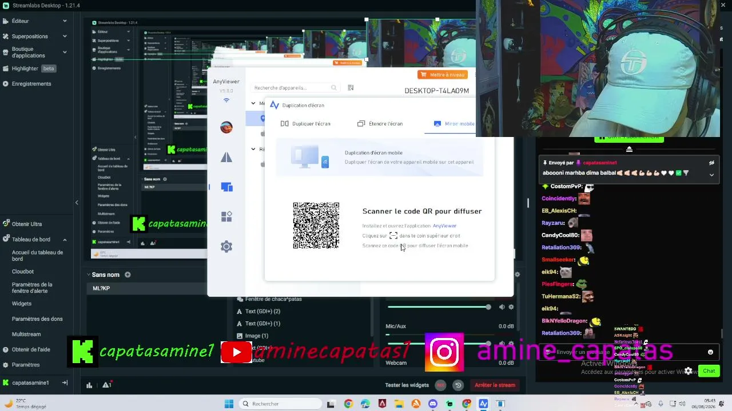
Task: Open Superpositions in the sidebar
Action: click(x=30, y=37)
